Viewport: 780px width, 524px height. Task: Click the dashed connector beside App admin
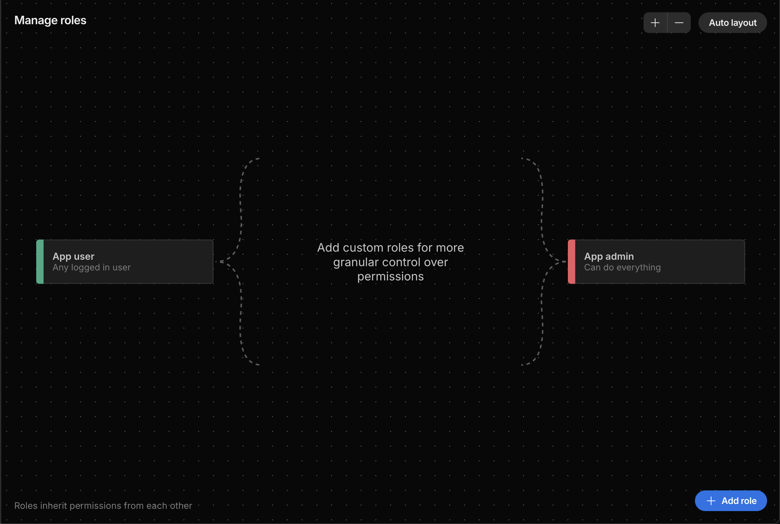(560, 261)
